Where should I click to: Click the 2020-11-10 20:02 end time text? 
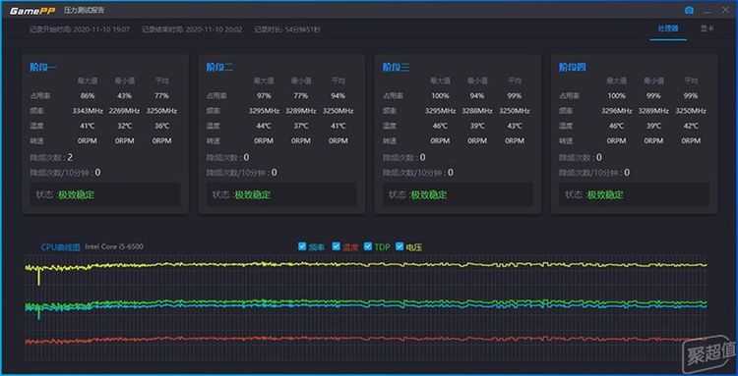(215, 29)
